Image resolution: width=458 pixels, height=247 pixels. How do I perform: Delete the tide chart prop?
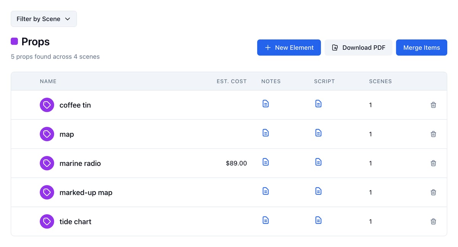click(433, 221)
